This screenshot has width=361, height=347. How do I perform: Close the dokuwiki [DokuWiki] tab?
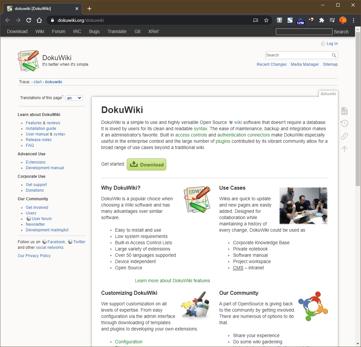pyautogui.click(x=77, y=9)
